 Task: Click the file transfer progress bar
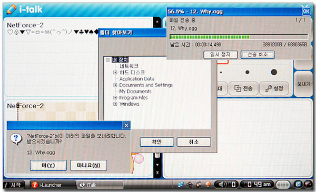click(239, 37)
